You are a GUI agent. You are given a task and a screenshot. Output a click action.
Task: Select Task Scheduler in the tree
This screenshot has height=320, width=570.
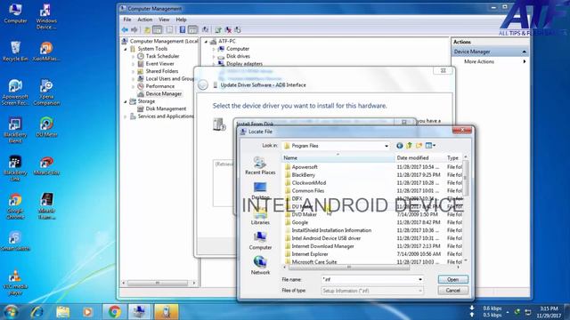point(162,56)
